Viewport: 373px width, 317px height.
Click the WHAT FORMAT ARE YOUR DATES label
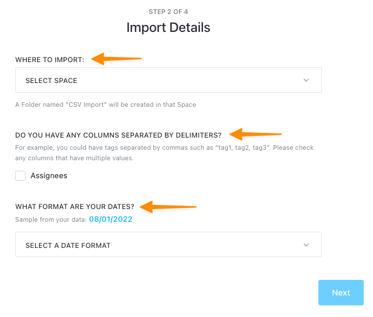(75, 207)
